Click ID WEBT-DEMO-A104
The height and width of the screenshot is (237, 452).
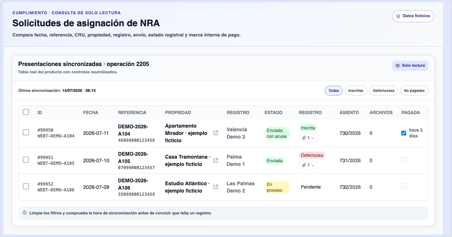coord(56,136)
